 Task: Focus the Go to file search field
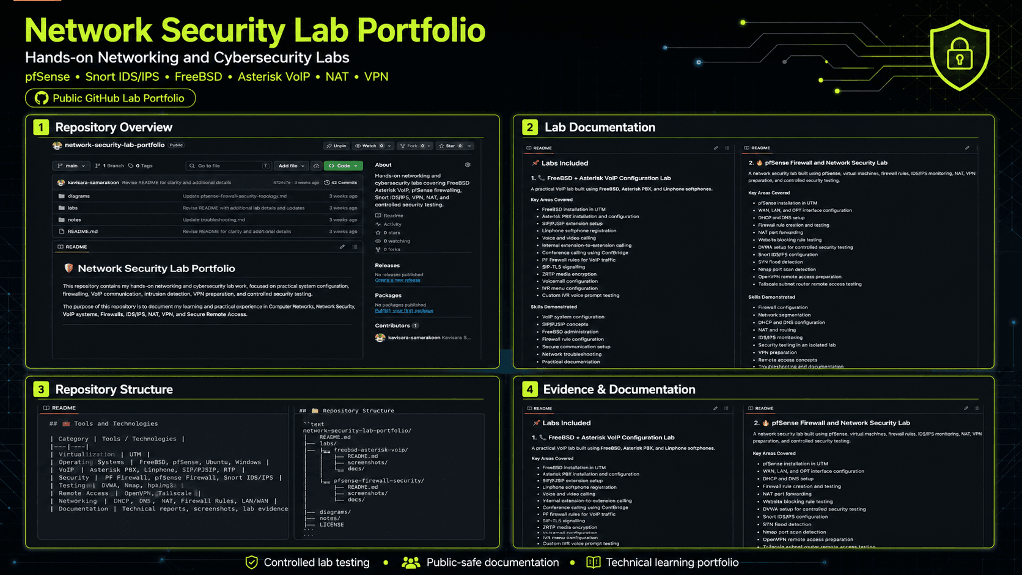pyautogui.click(x=229, y=166)
